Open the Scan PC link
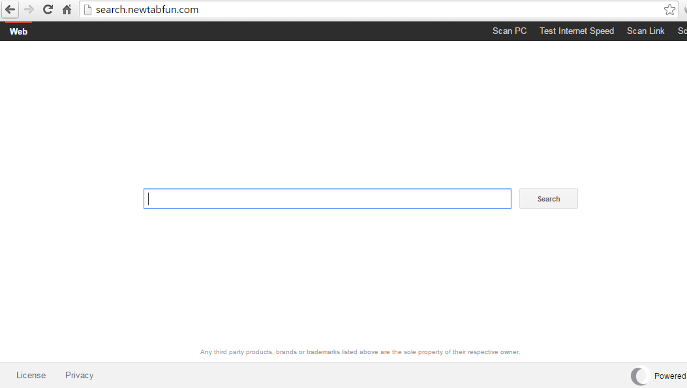 (x=509, y=31)
